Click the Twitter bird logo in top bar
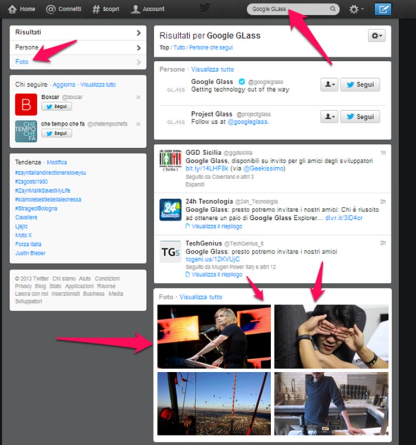The image size is (416, 445). tap(204, 8)
